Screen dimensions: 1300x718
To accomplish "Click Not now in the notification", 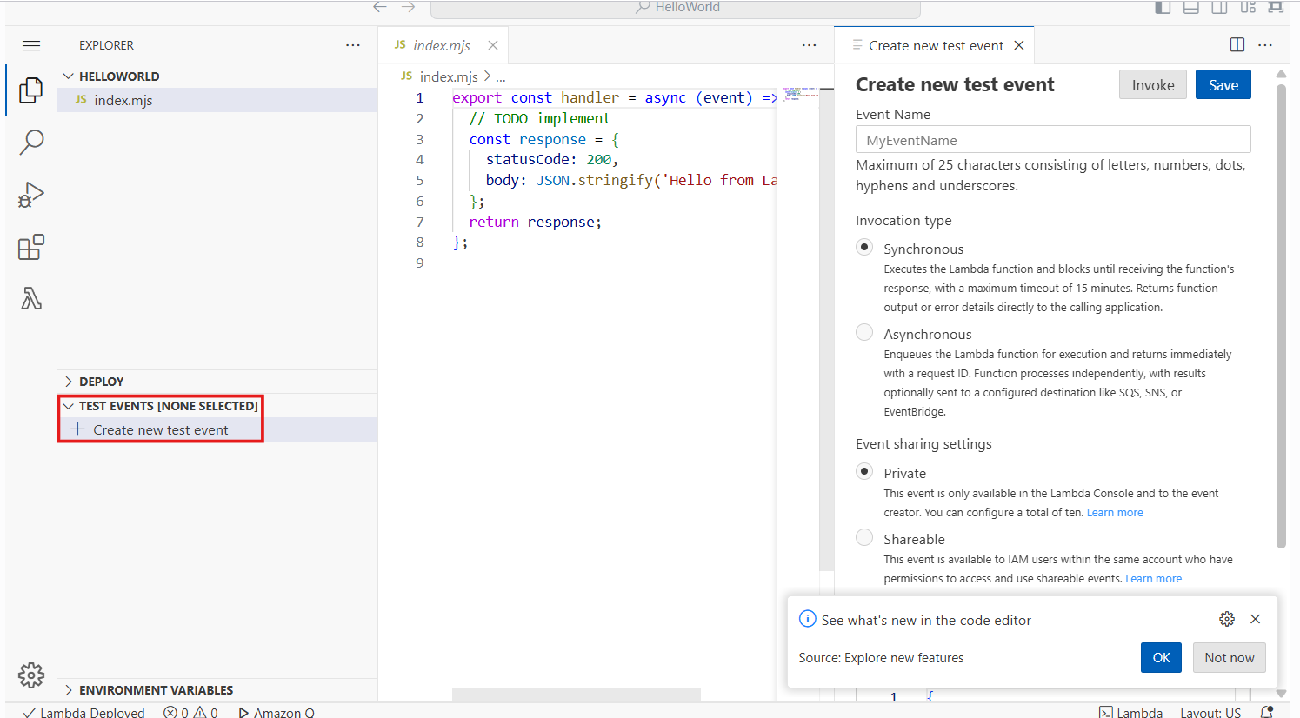I will (x=1230, y=658).
